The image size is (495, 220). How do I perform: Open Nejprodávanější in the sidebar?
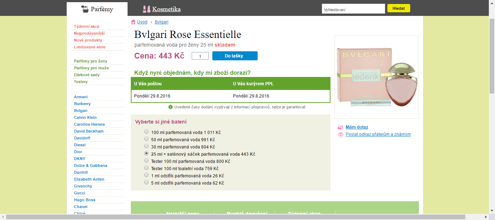click(89, 33)
